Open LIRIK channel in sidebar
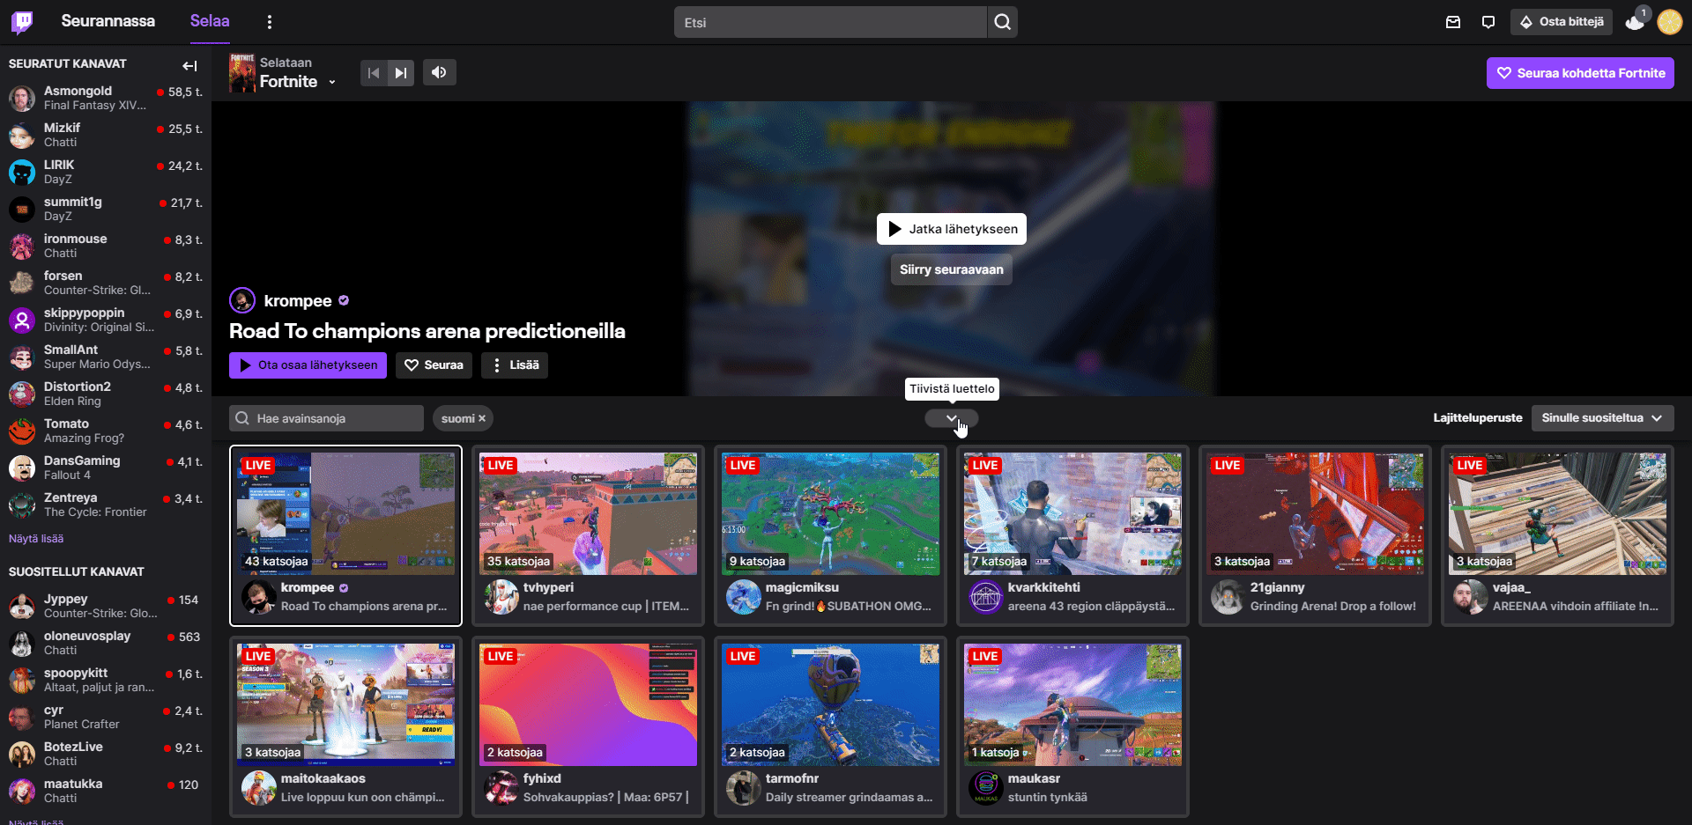The height and width of the screenshot is (825, 1692). [x=106, y=172]
